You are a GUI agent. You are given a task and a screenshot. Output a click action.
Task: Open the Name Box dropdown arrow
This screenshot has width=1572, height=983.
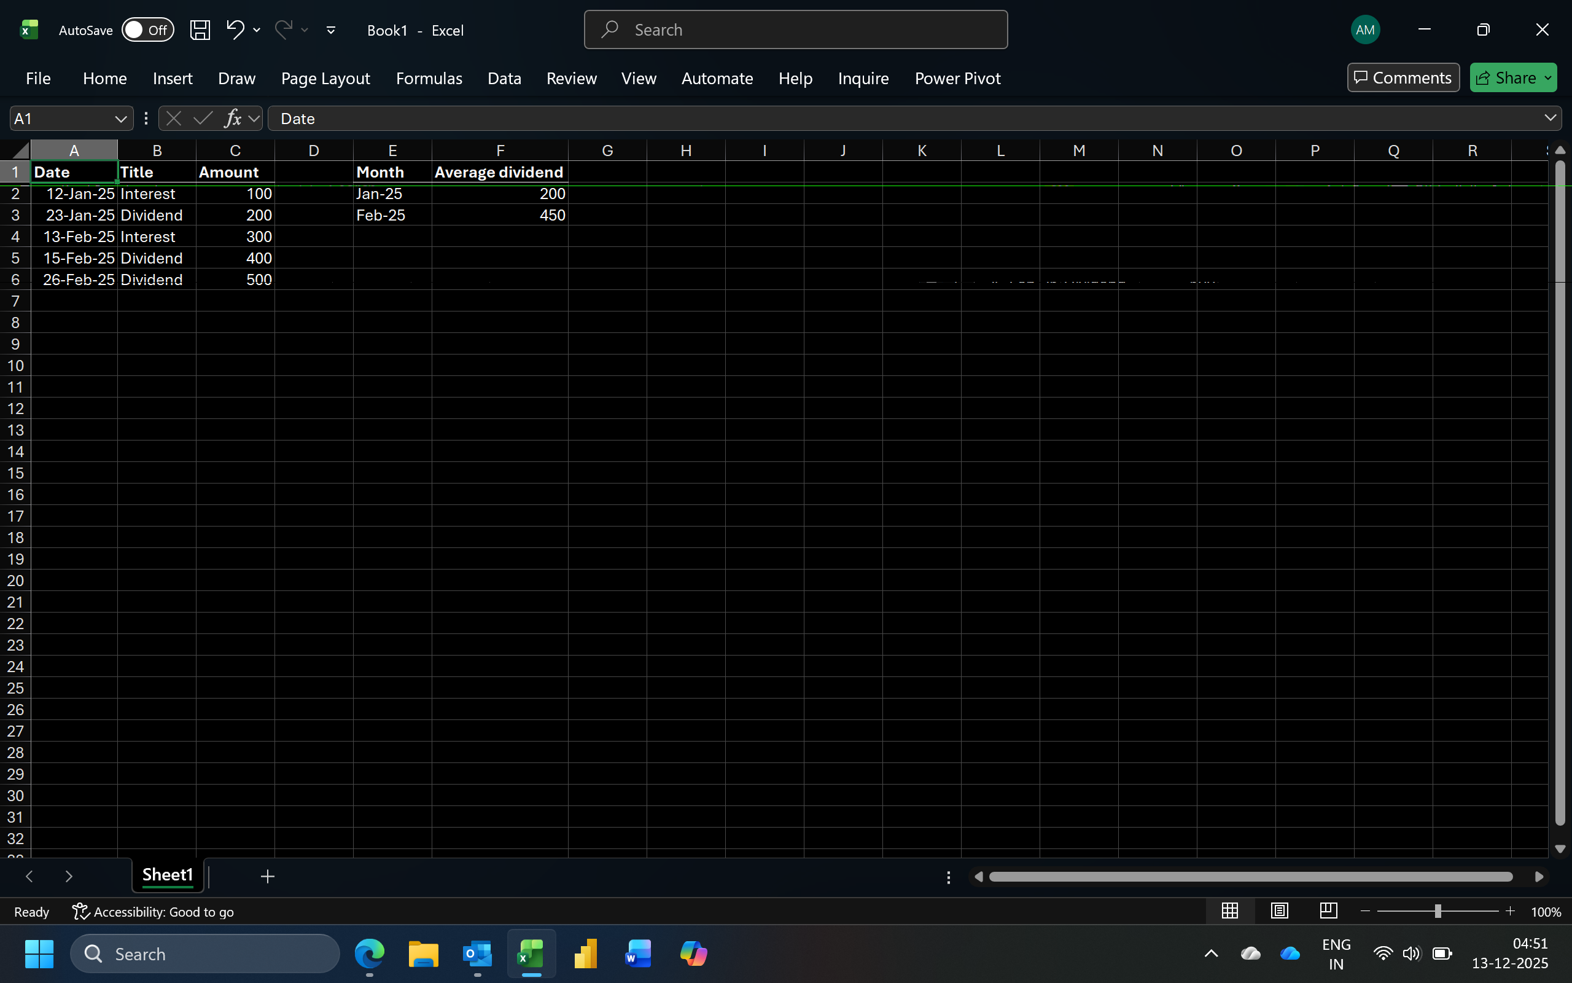click(120, 119)
